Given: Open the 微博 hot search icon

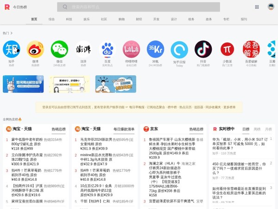Looking at the screenshot, I should [x=35, y=49].
